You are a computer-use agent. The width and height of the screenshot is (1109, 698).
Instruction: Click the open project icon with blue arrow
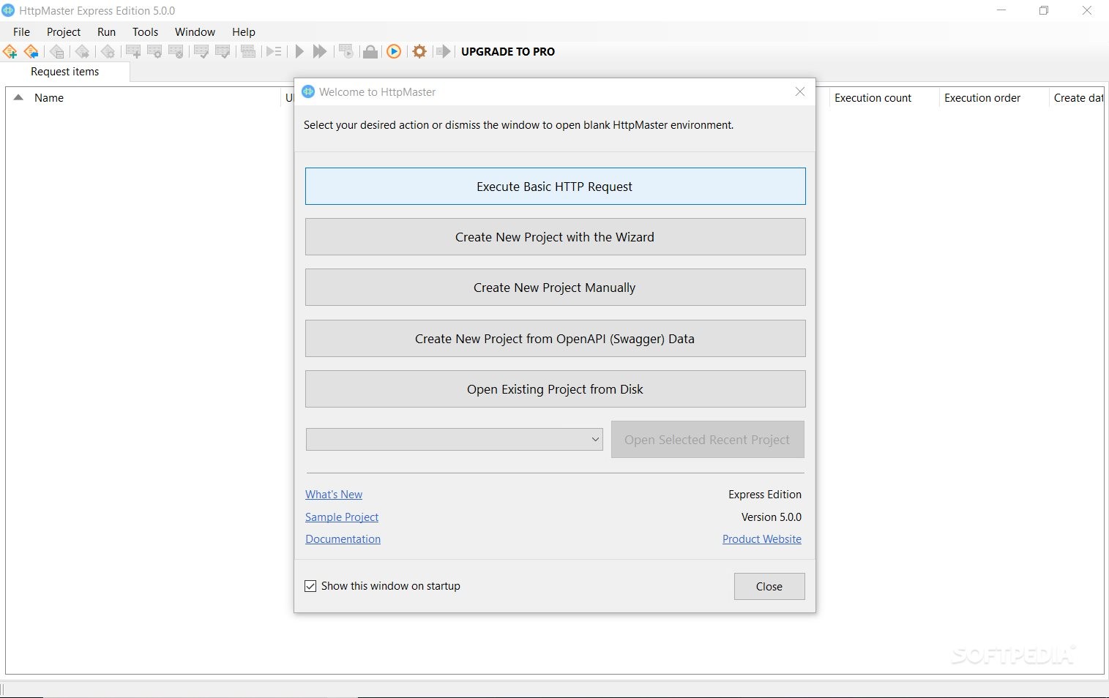coord(31,51)
